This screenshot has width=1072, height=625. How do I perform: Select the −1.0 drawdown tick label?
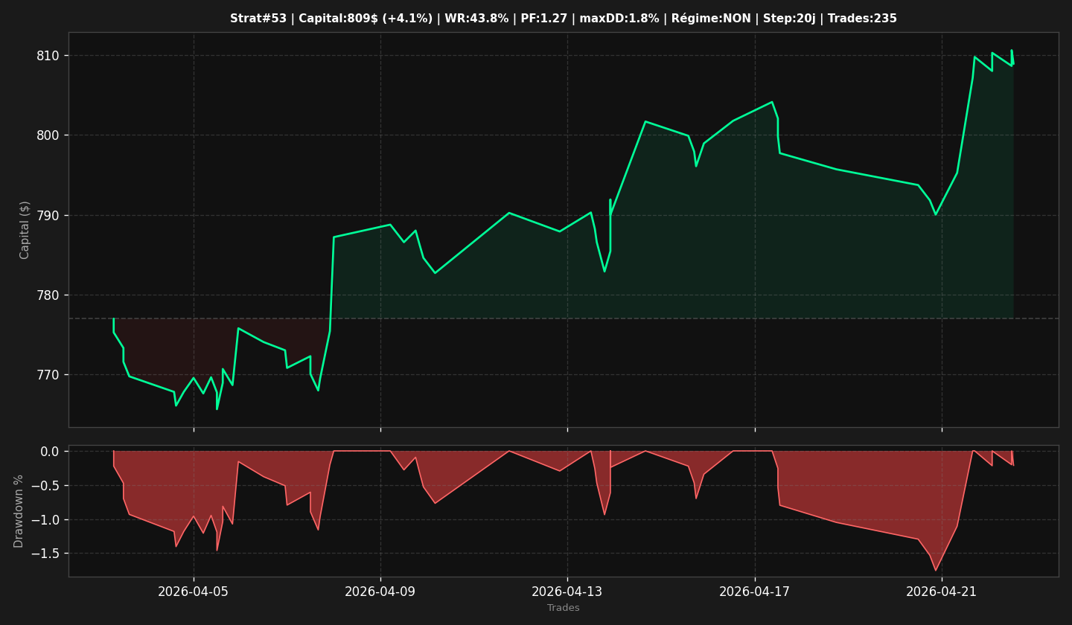pyautogui.click(x=45, y=519)
